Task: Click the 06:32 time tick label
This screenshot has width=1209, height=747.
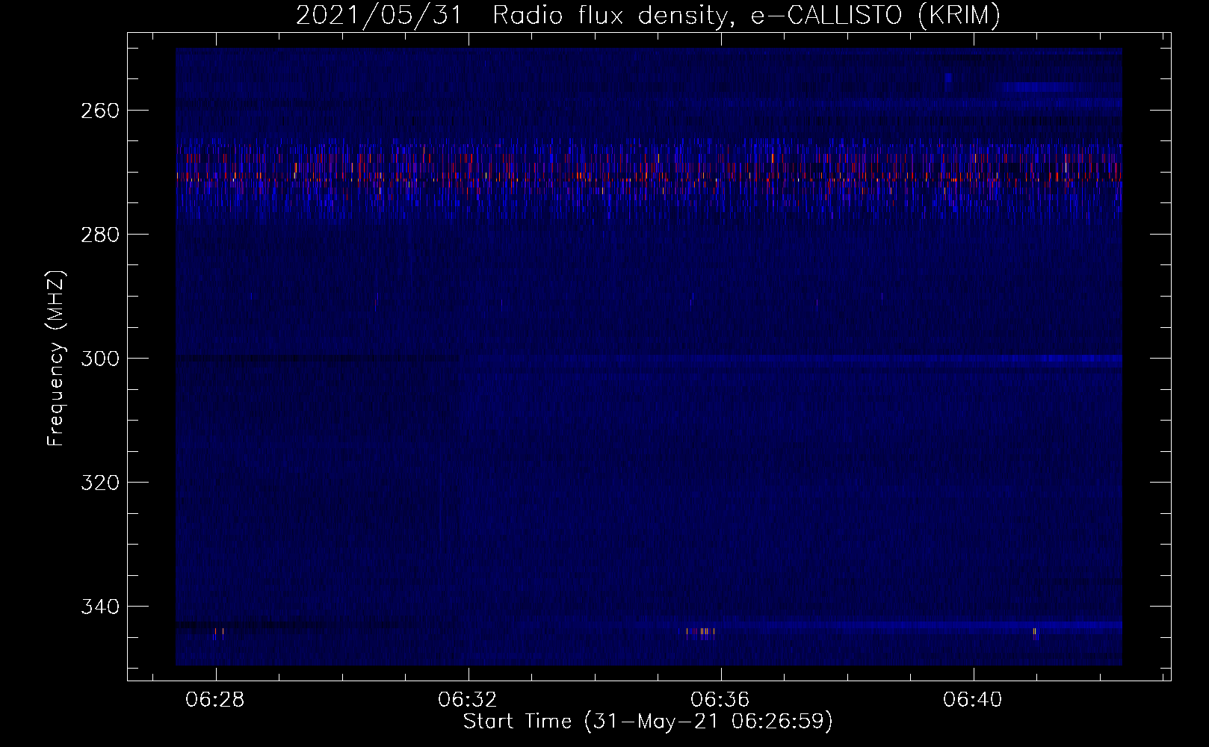Action: tap(468, 700)
